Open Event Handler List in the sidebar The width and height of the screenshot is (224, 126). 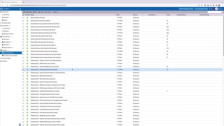(11, 53)
